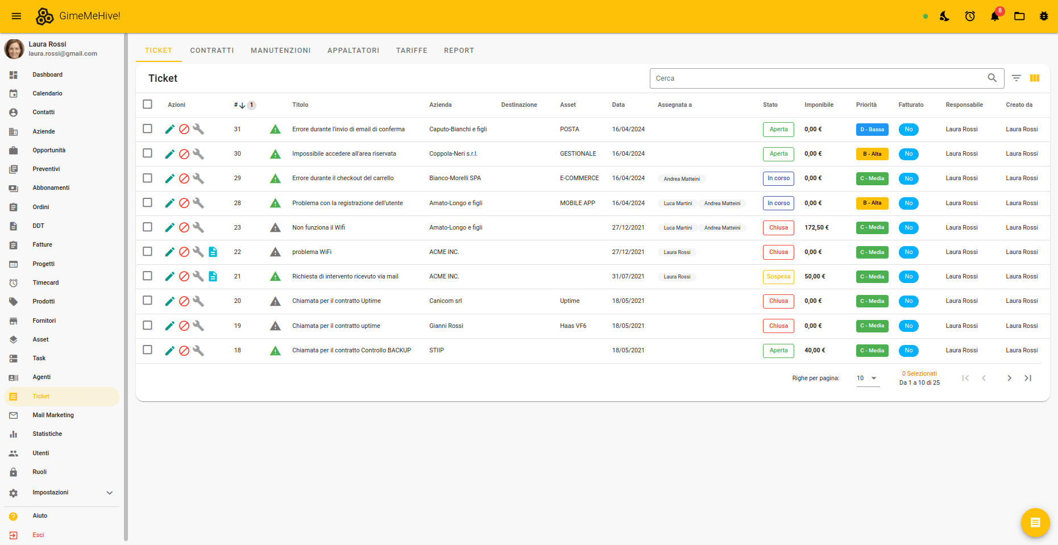Select the TICKET tab
1058x545 pixels.
coord(159,51)
